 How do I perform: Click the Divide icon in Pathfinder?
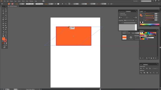(x=141, y=73)
